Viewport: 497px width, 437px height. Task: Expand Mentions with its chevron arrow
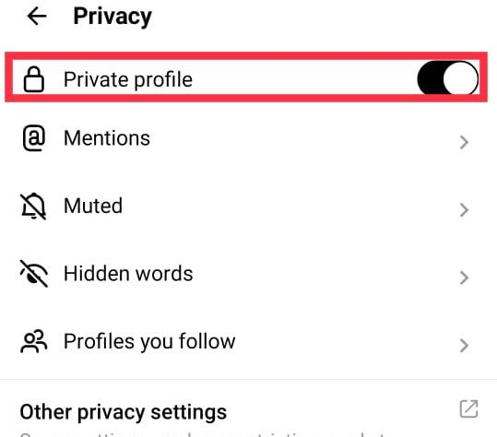(464, 142)
